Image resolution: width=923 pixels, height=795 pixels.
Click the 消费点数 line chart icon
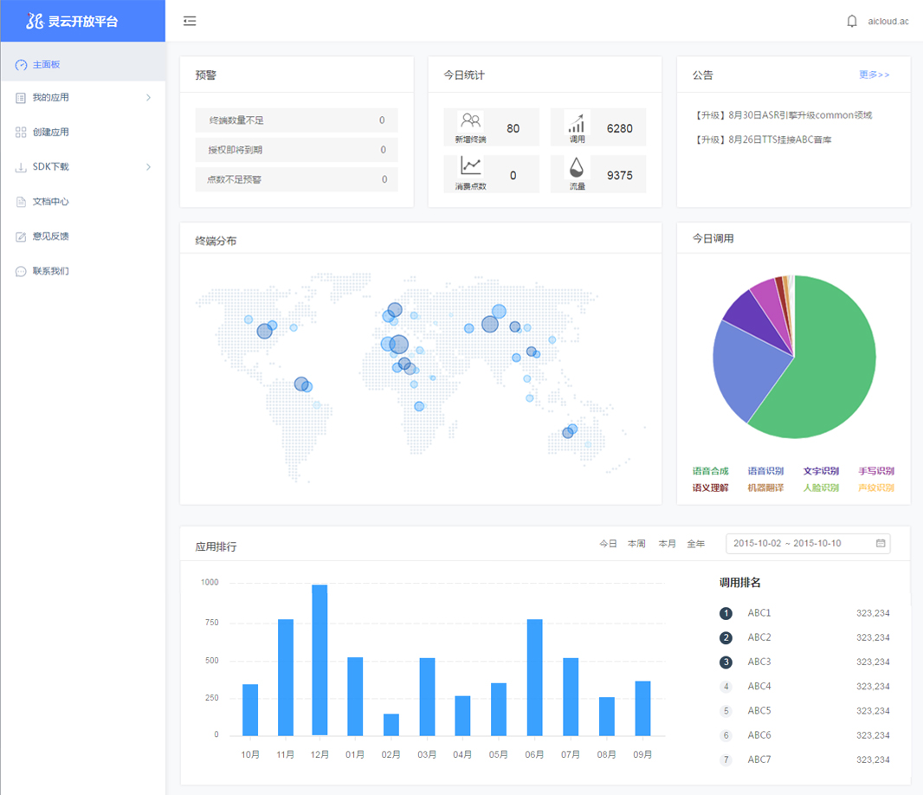(x=470, y=166)
